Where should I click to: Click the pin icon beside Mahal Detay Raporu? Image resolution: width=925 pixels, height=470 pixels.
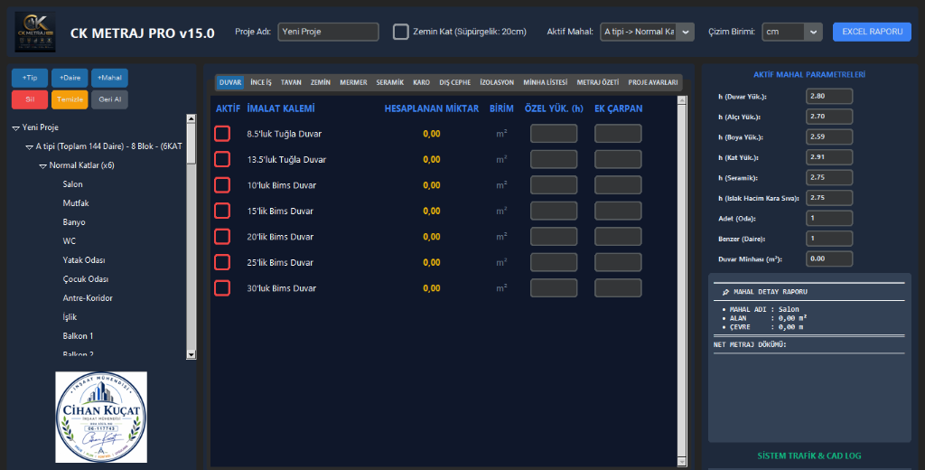pos(725,292)
